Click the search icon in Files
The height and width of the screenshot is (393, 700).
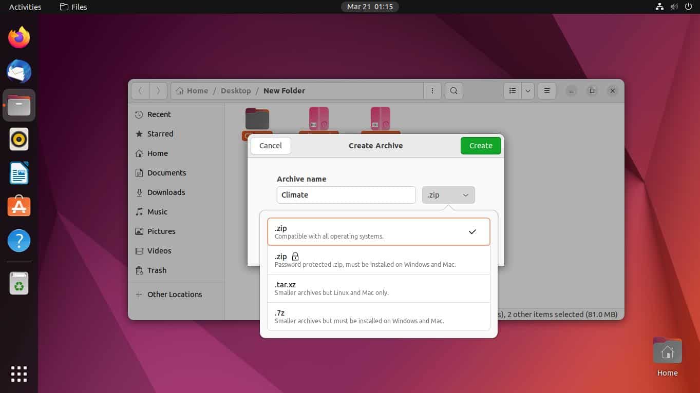click(453, 91)
